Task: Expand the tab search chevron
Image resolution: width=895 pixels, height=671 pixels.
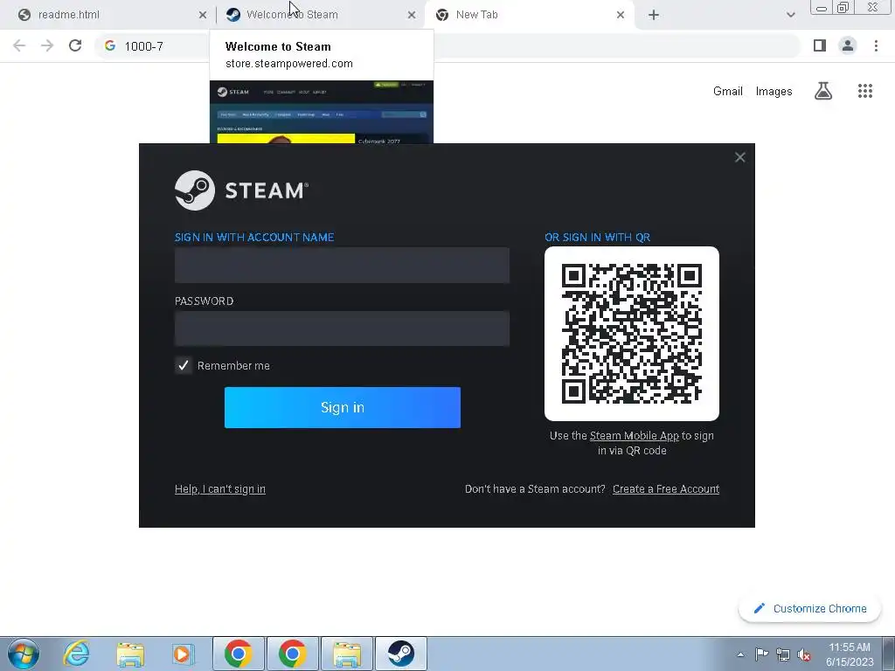Action: 790,15
